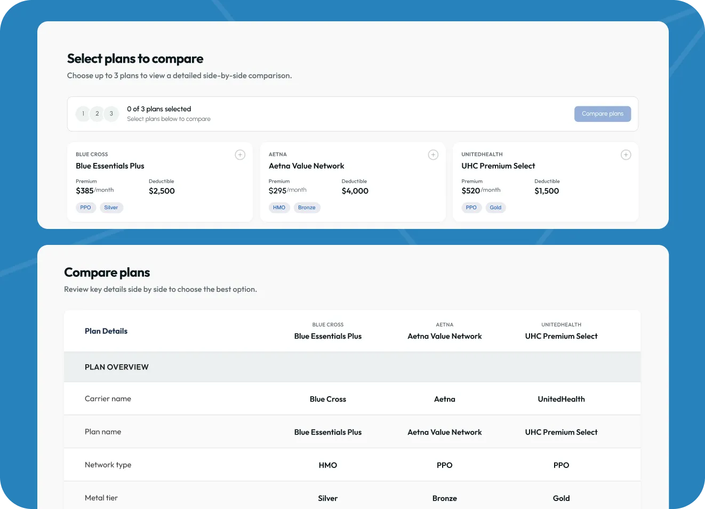Select slot number 1 circle
Image resolution: width=705 pixels, height=509 pixels.
pyautogui.click(x=83, y=114)
